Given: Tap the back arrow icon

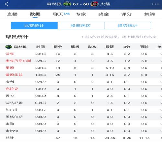Looking at the screenshot, I should [x=6, y=4].
